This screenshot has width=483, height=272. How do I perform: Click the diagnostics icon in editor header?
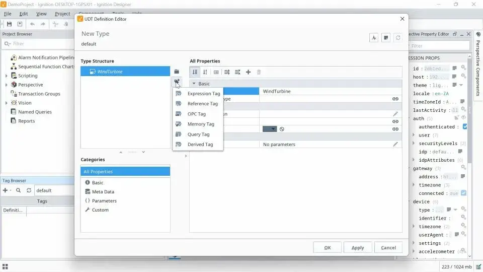click(374, 38)
